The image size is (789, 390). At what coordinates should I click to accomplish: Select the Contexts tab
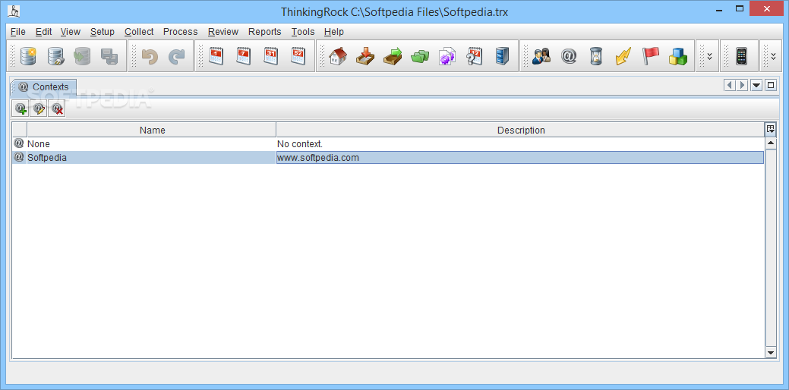coord(44,87)
